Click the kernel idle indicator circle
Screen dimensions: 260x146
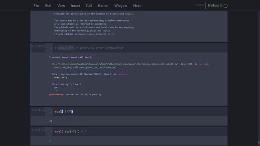[225, 6]
